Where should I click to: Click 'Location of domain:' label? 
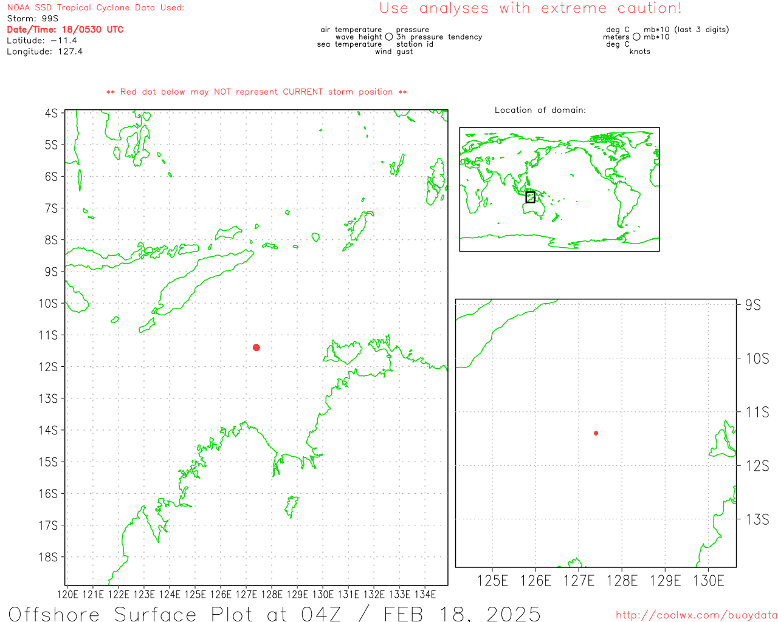pos(540,110)
